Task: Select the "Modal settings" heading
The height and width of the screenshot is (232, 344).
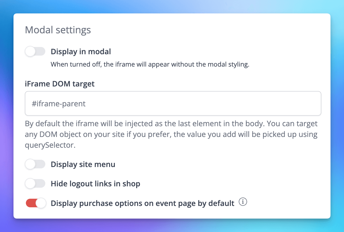Action: pyautogui.click(x=58, y=30)
